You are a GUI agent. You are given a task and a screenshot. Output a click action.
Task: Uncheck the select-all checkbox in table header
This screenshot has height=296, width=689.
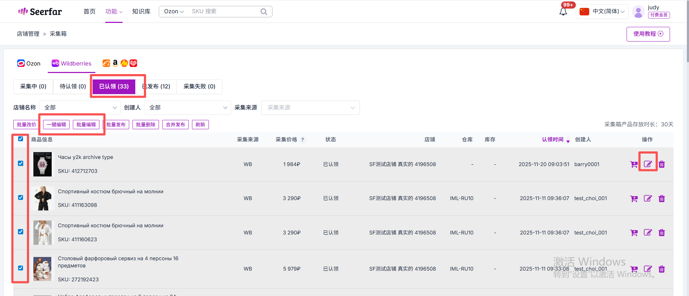20,139
